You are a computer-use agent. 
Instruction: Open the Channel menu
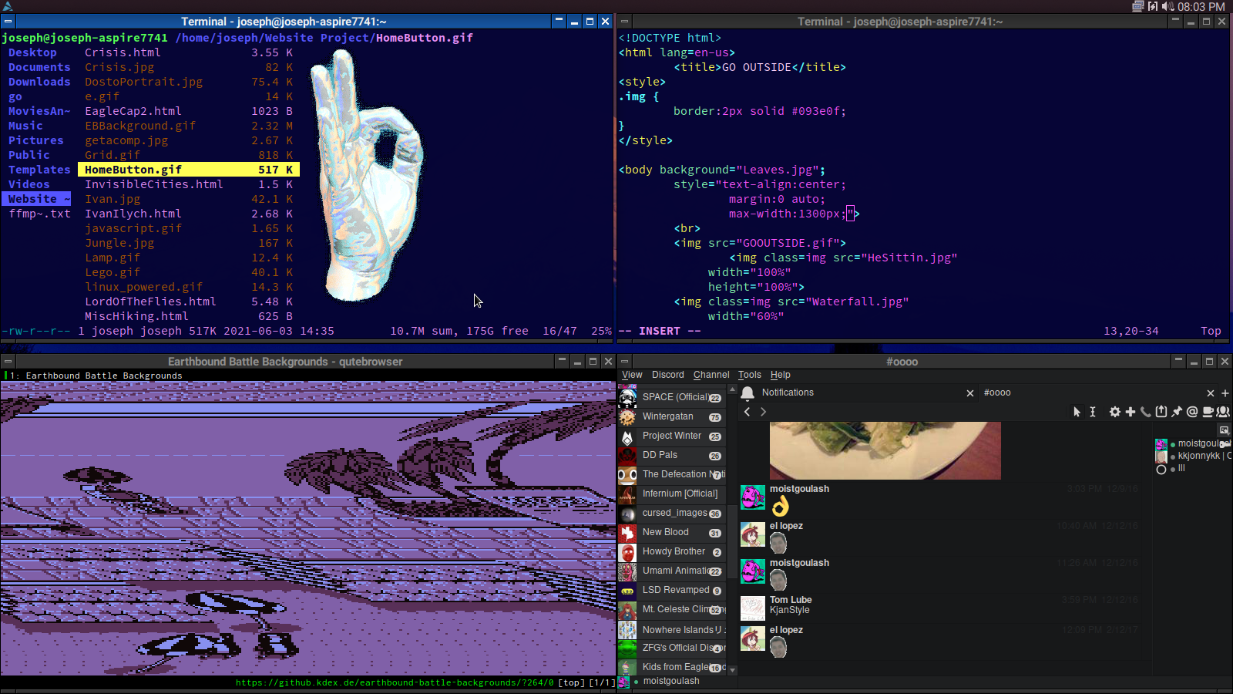point(711,375)
